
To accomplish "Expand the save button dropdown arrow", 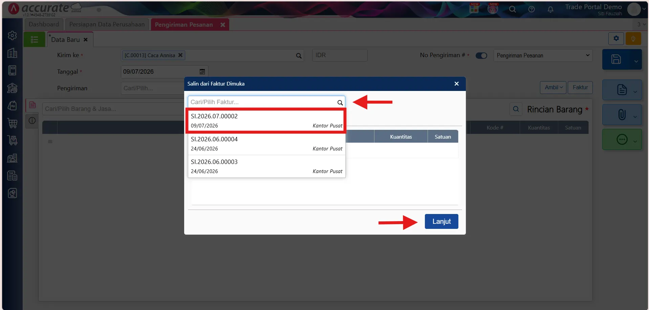I will click(x=636, y=61).
